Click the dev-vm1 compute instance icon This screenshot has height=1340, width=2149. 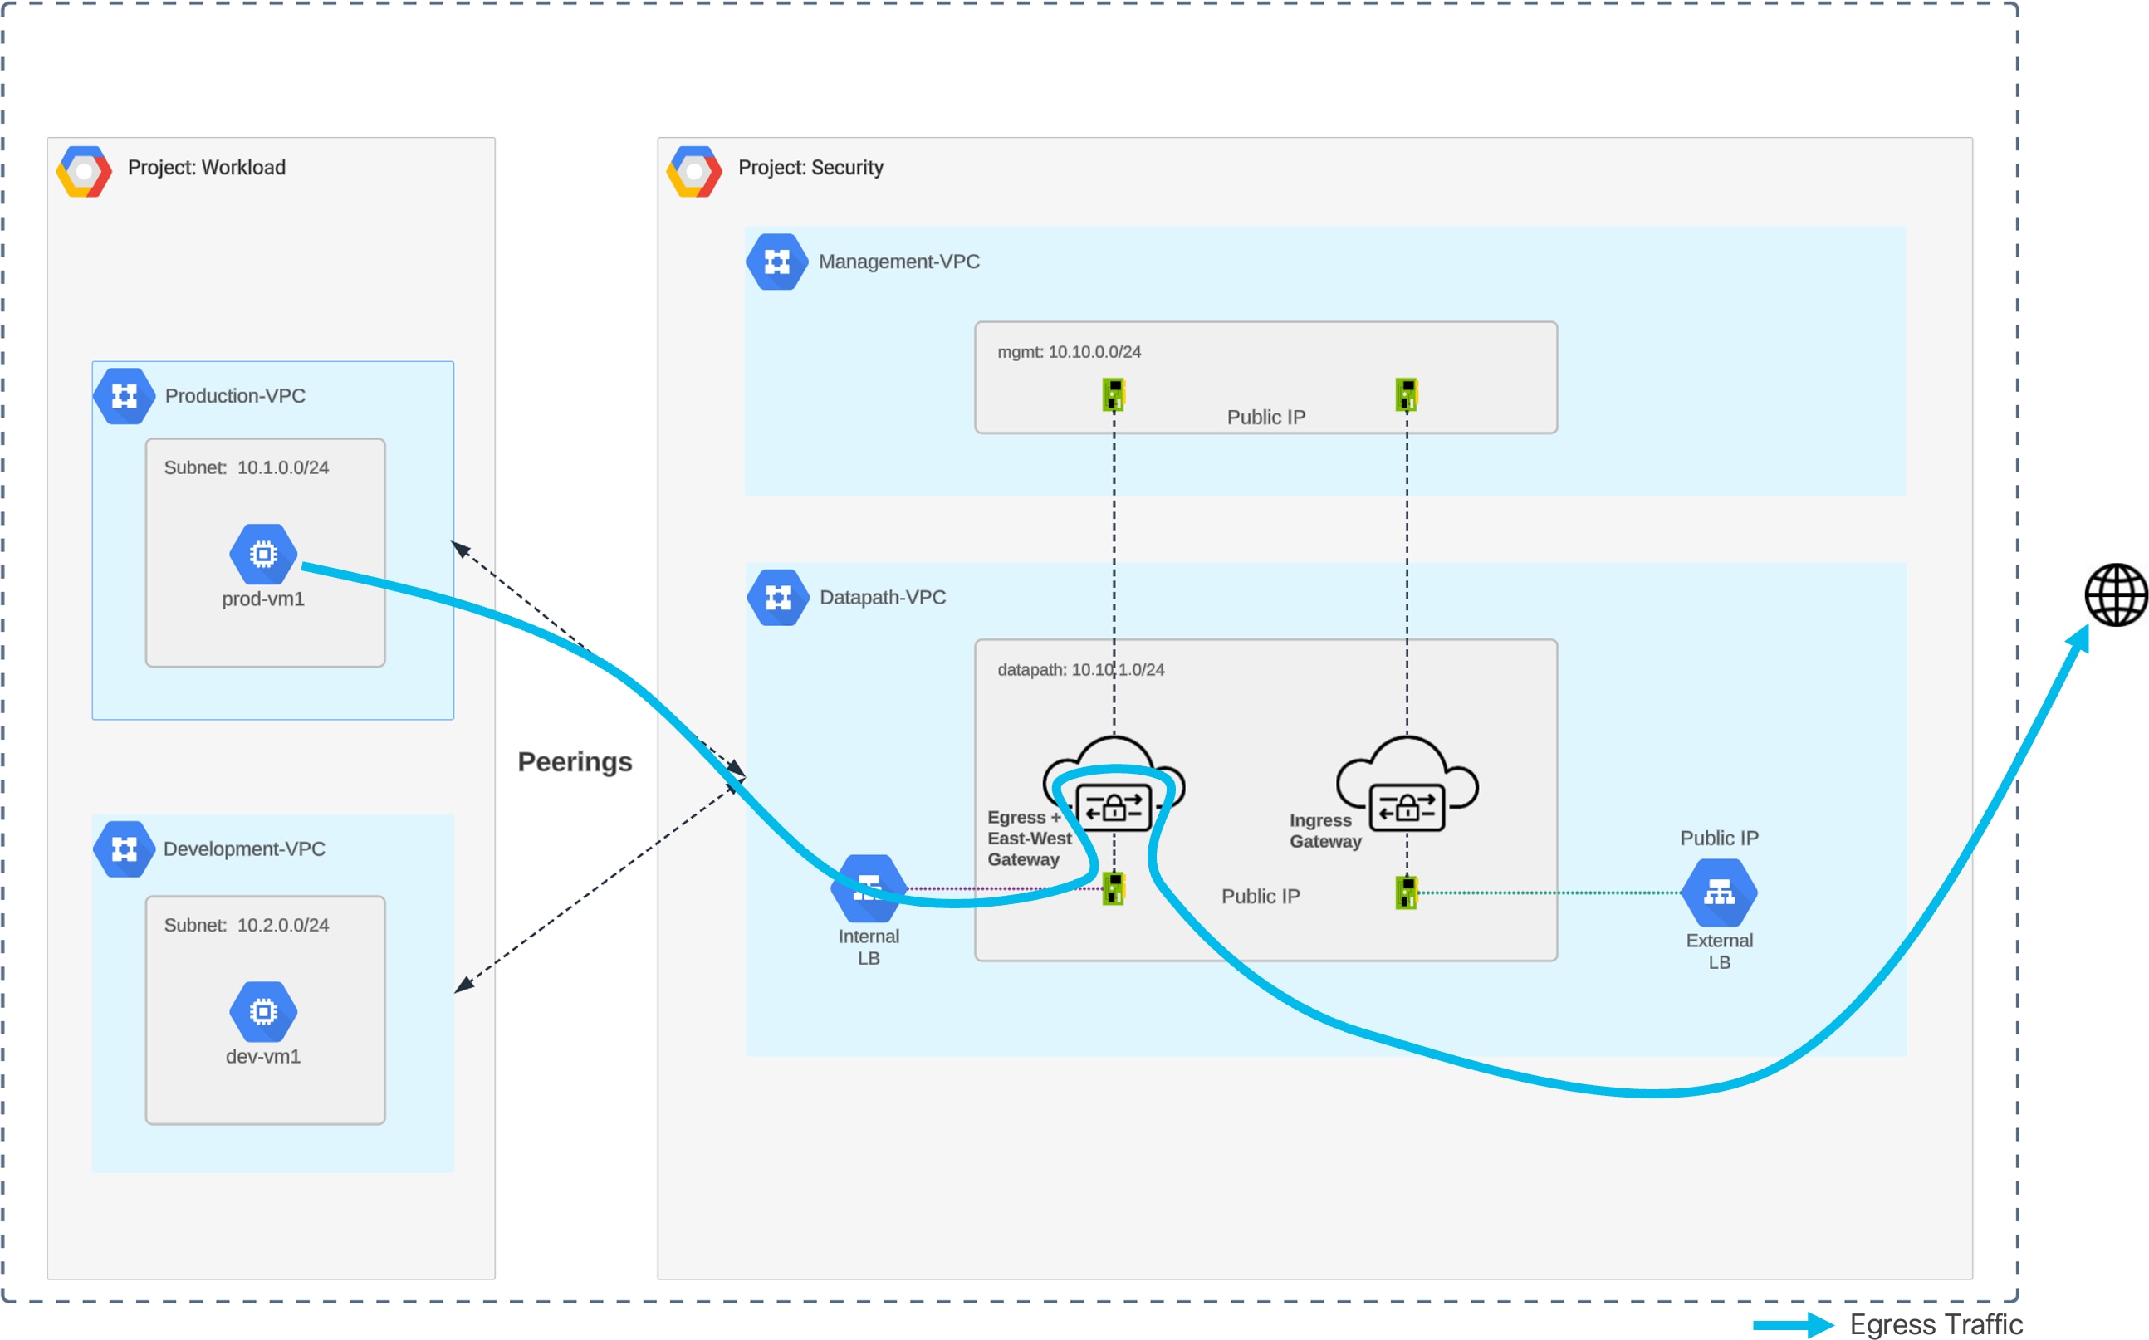[x=263, y=1011]
